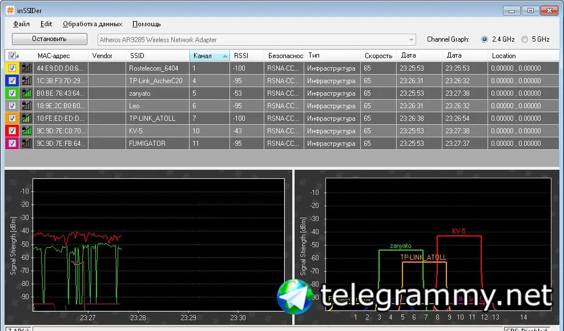Click the KV-5 label in channel graph

(458, 231)
